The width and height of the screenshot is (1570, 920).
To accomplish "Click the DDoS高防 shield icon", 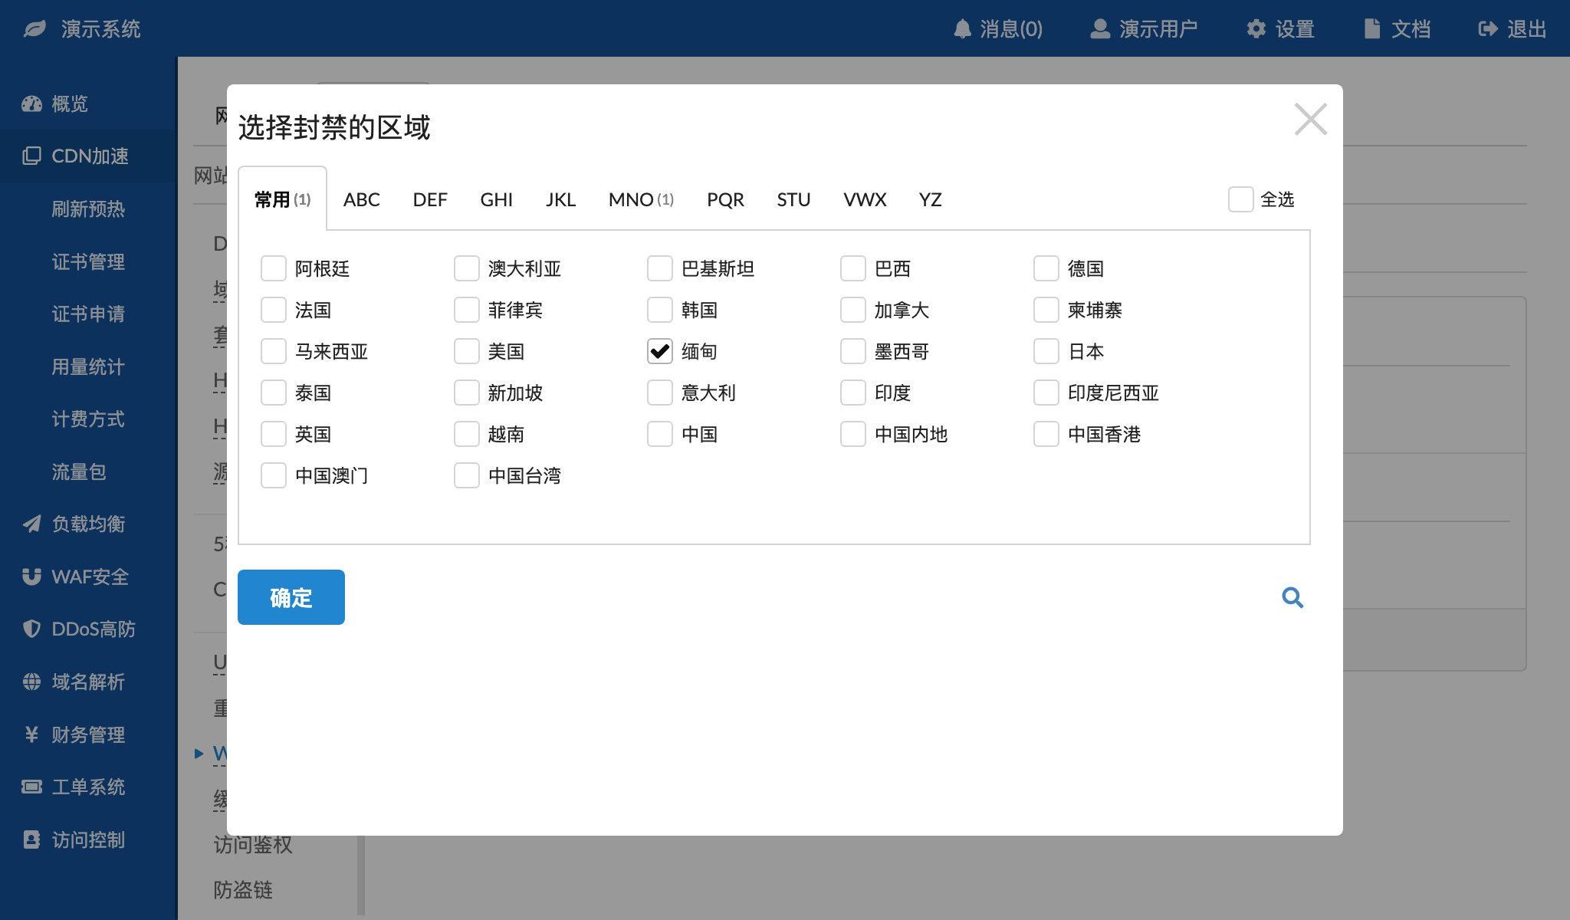I will pyautogui.click(x=31, y=629).
